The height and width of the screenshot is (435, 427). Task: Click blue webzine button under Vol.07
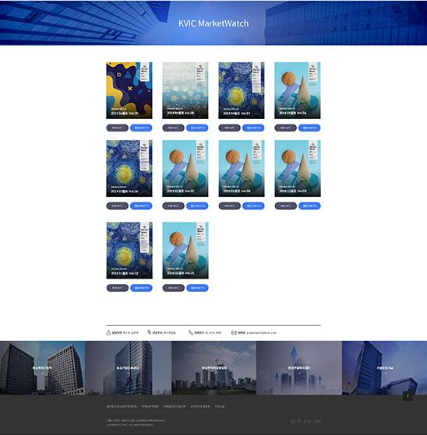click(253, 128)
